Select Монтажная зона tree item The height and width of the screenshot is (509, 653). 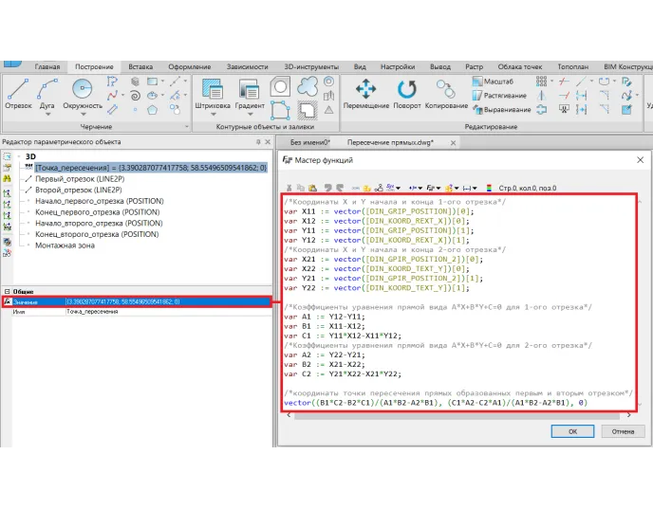[x=65, y=245]
